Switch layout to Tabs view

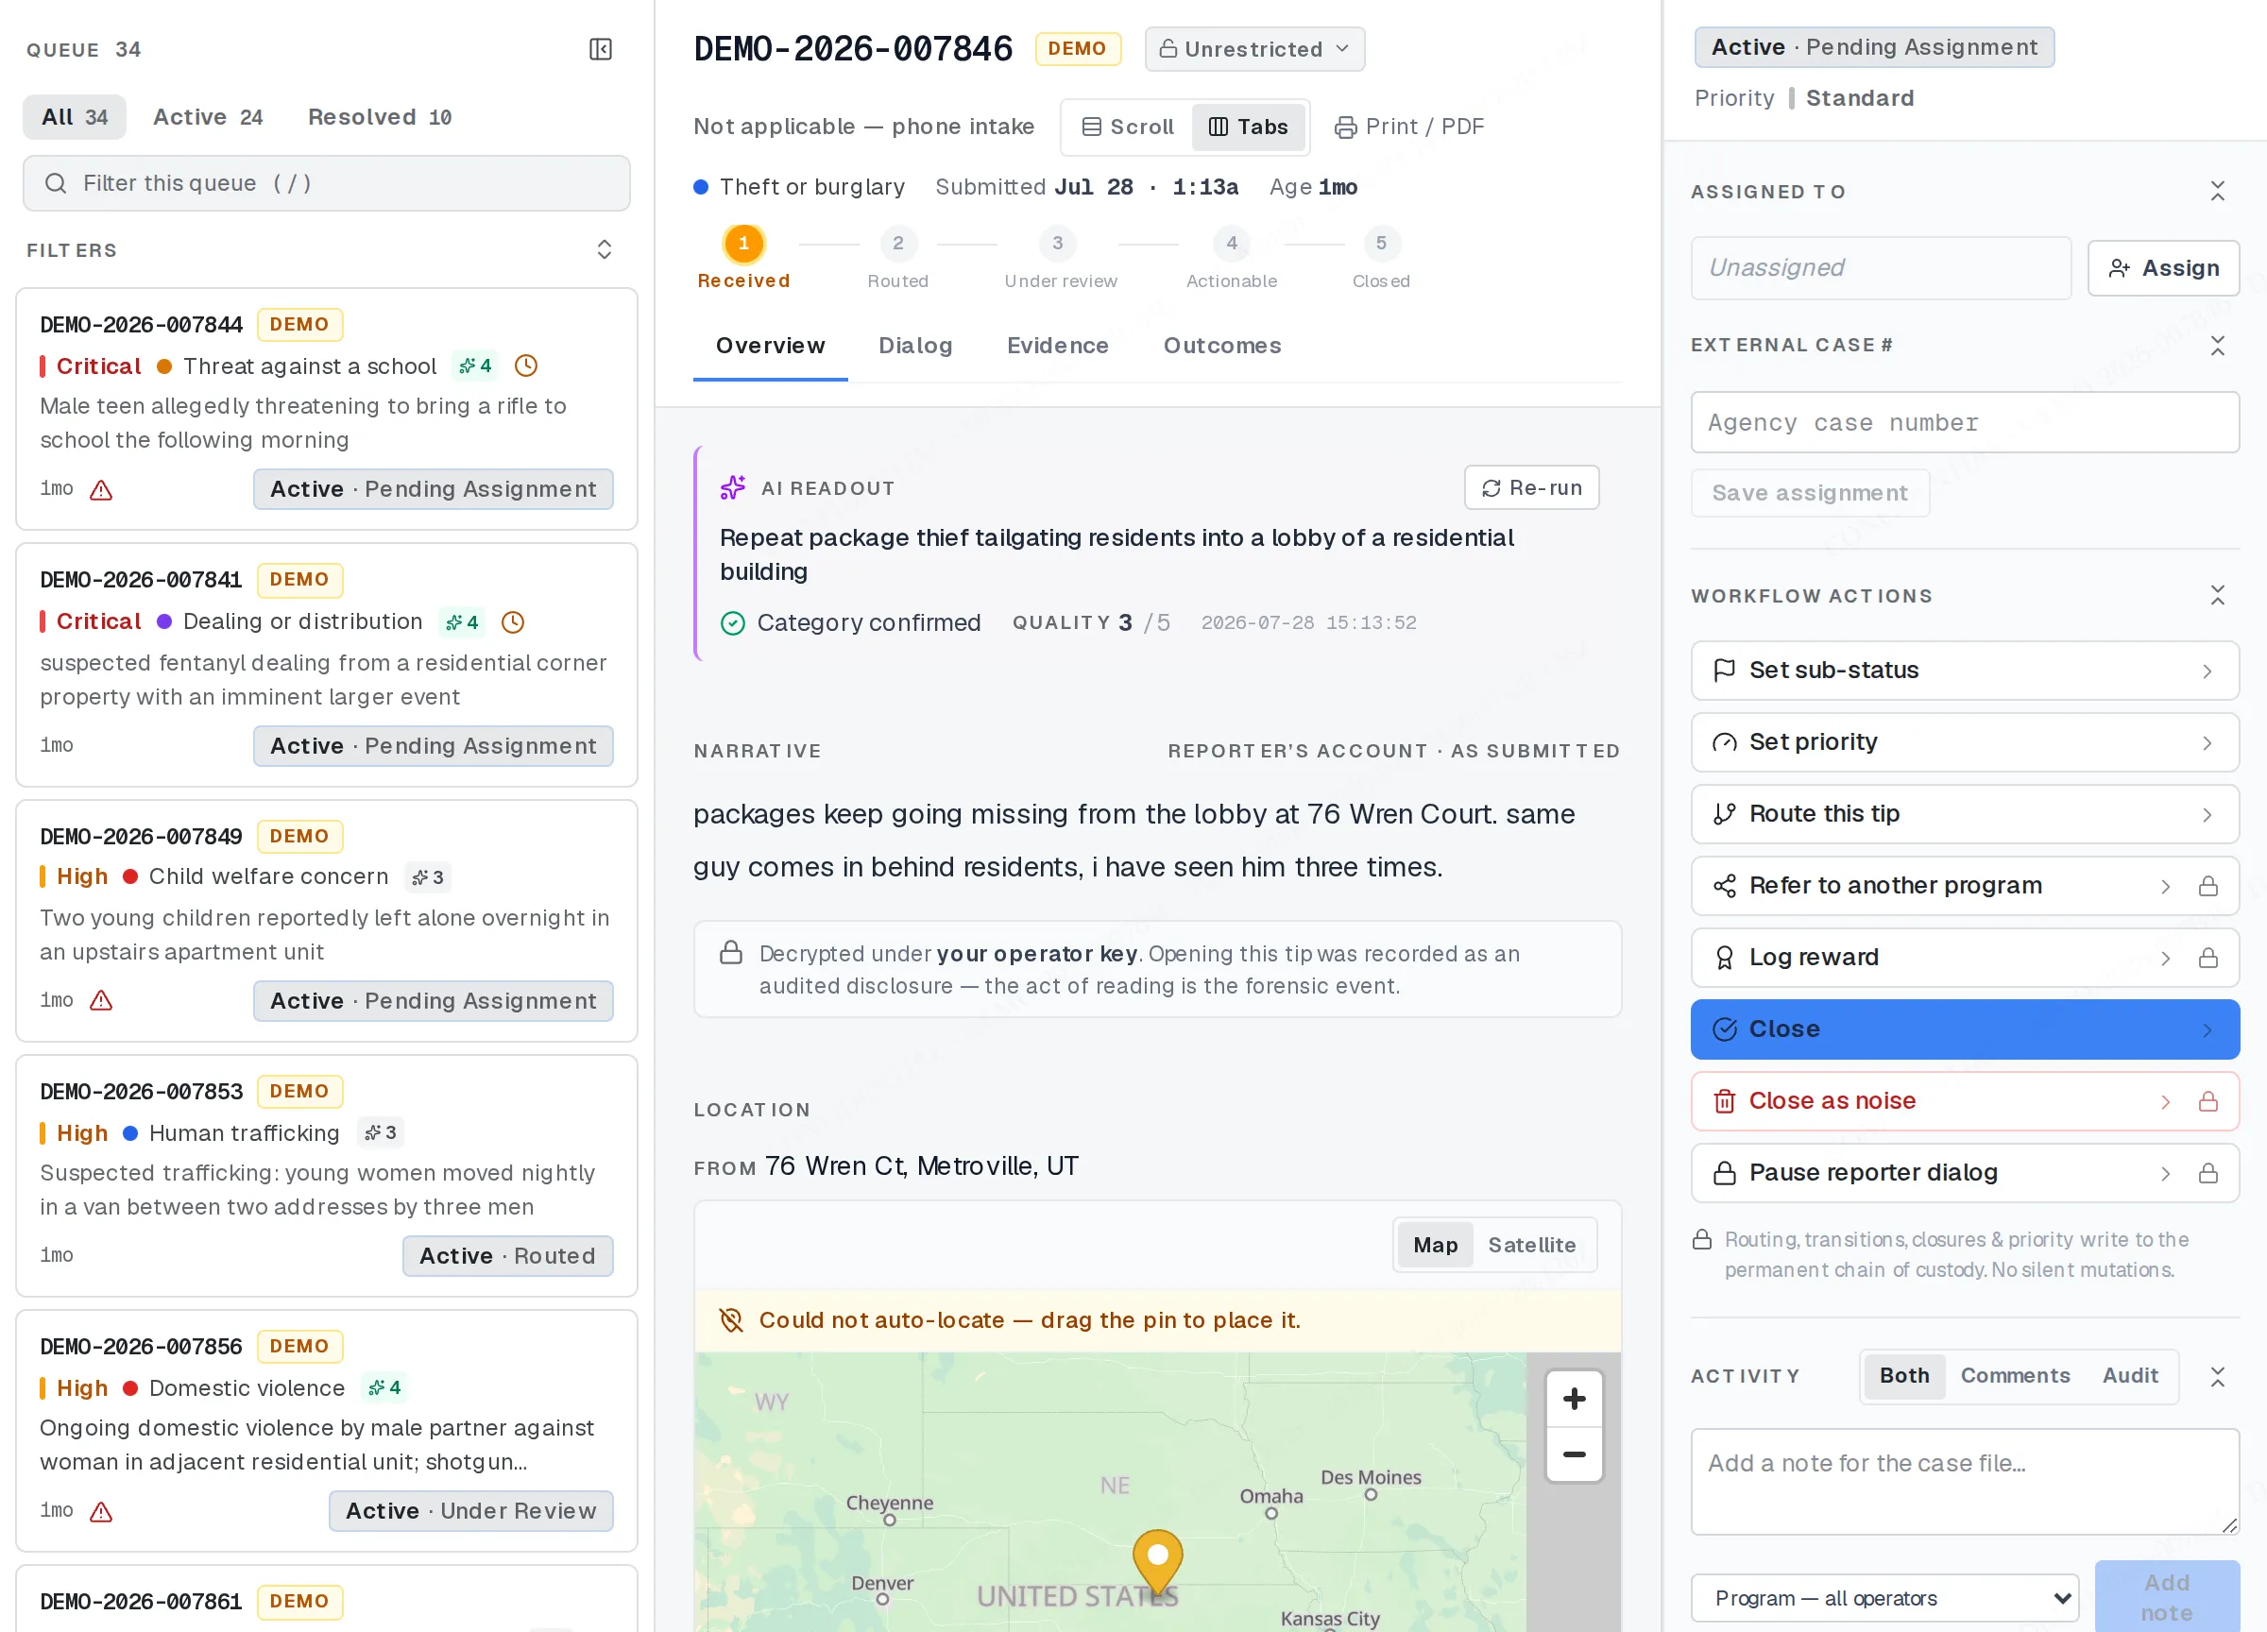(1249, 127)
